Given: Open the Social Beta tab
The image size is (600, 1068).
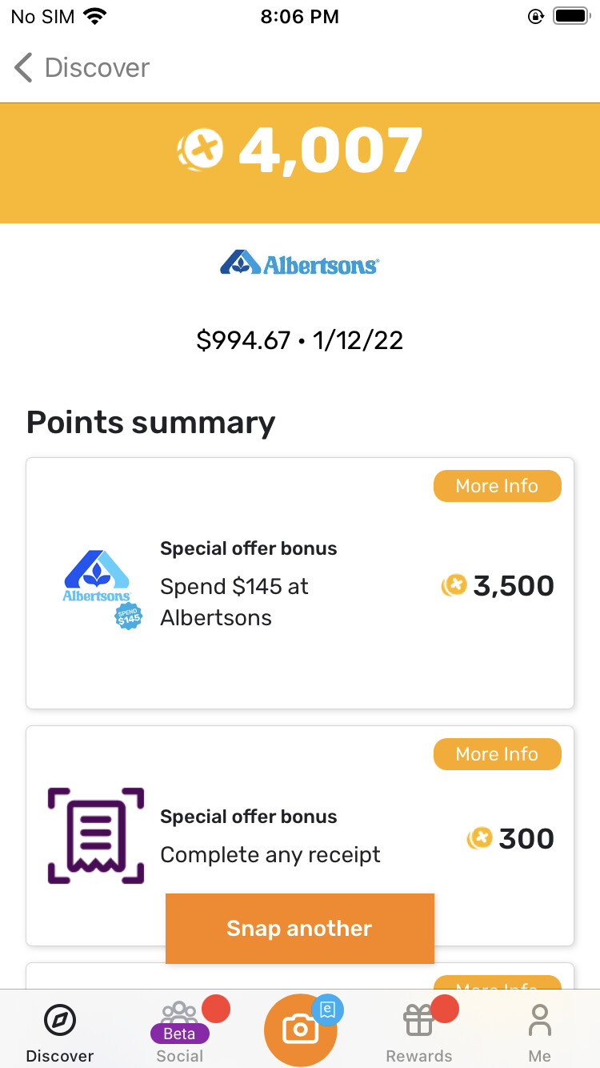Looking at the screenshot, I should (180, 1032).
